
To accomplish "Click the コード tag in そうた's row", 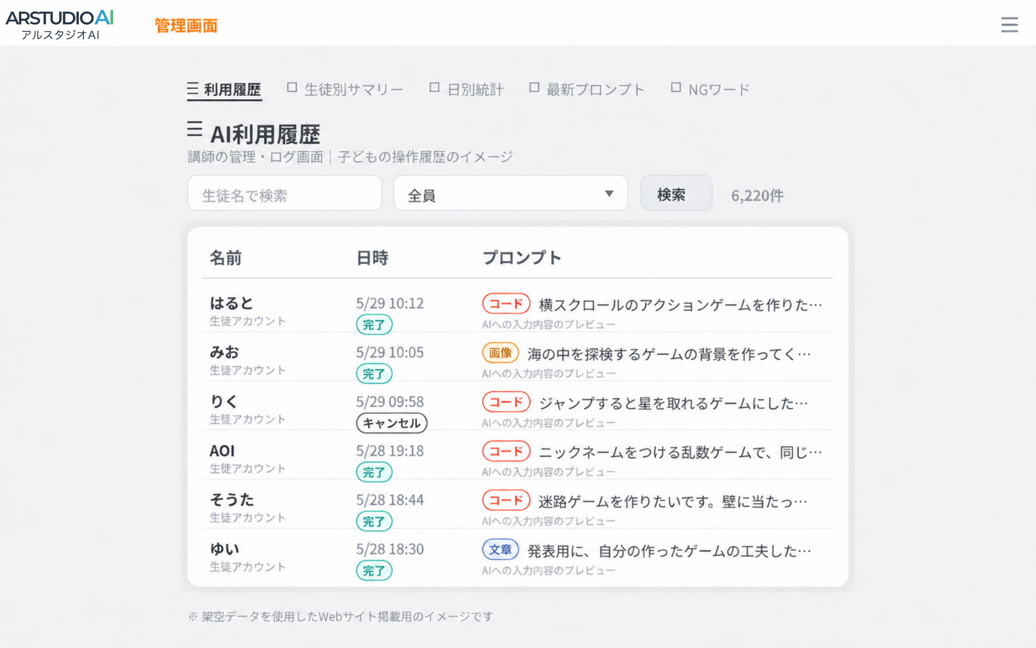I will (x=506, y=500).
